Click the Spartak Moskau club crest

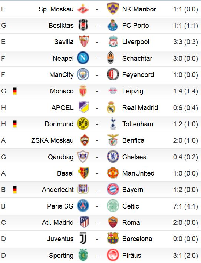point(83,9)
